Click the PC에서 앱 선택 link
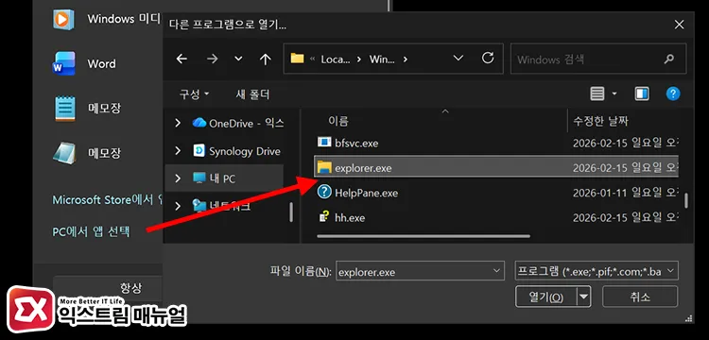 click(x=92, y=231)
